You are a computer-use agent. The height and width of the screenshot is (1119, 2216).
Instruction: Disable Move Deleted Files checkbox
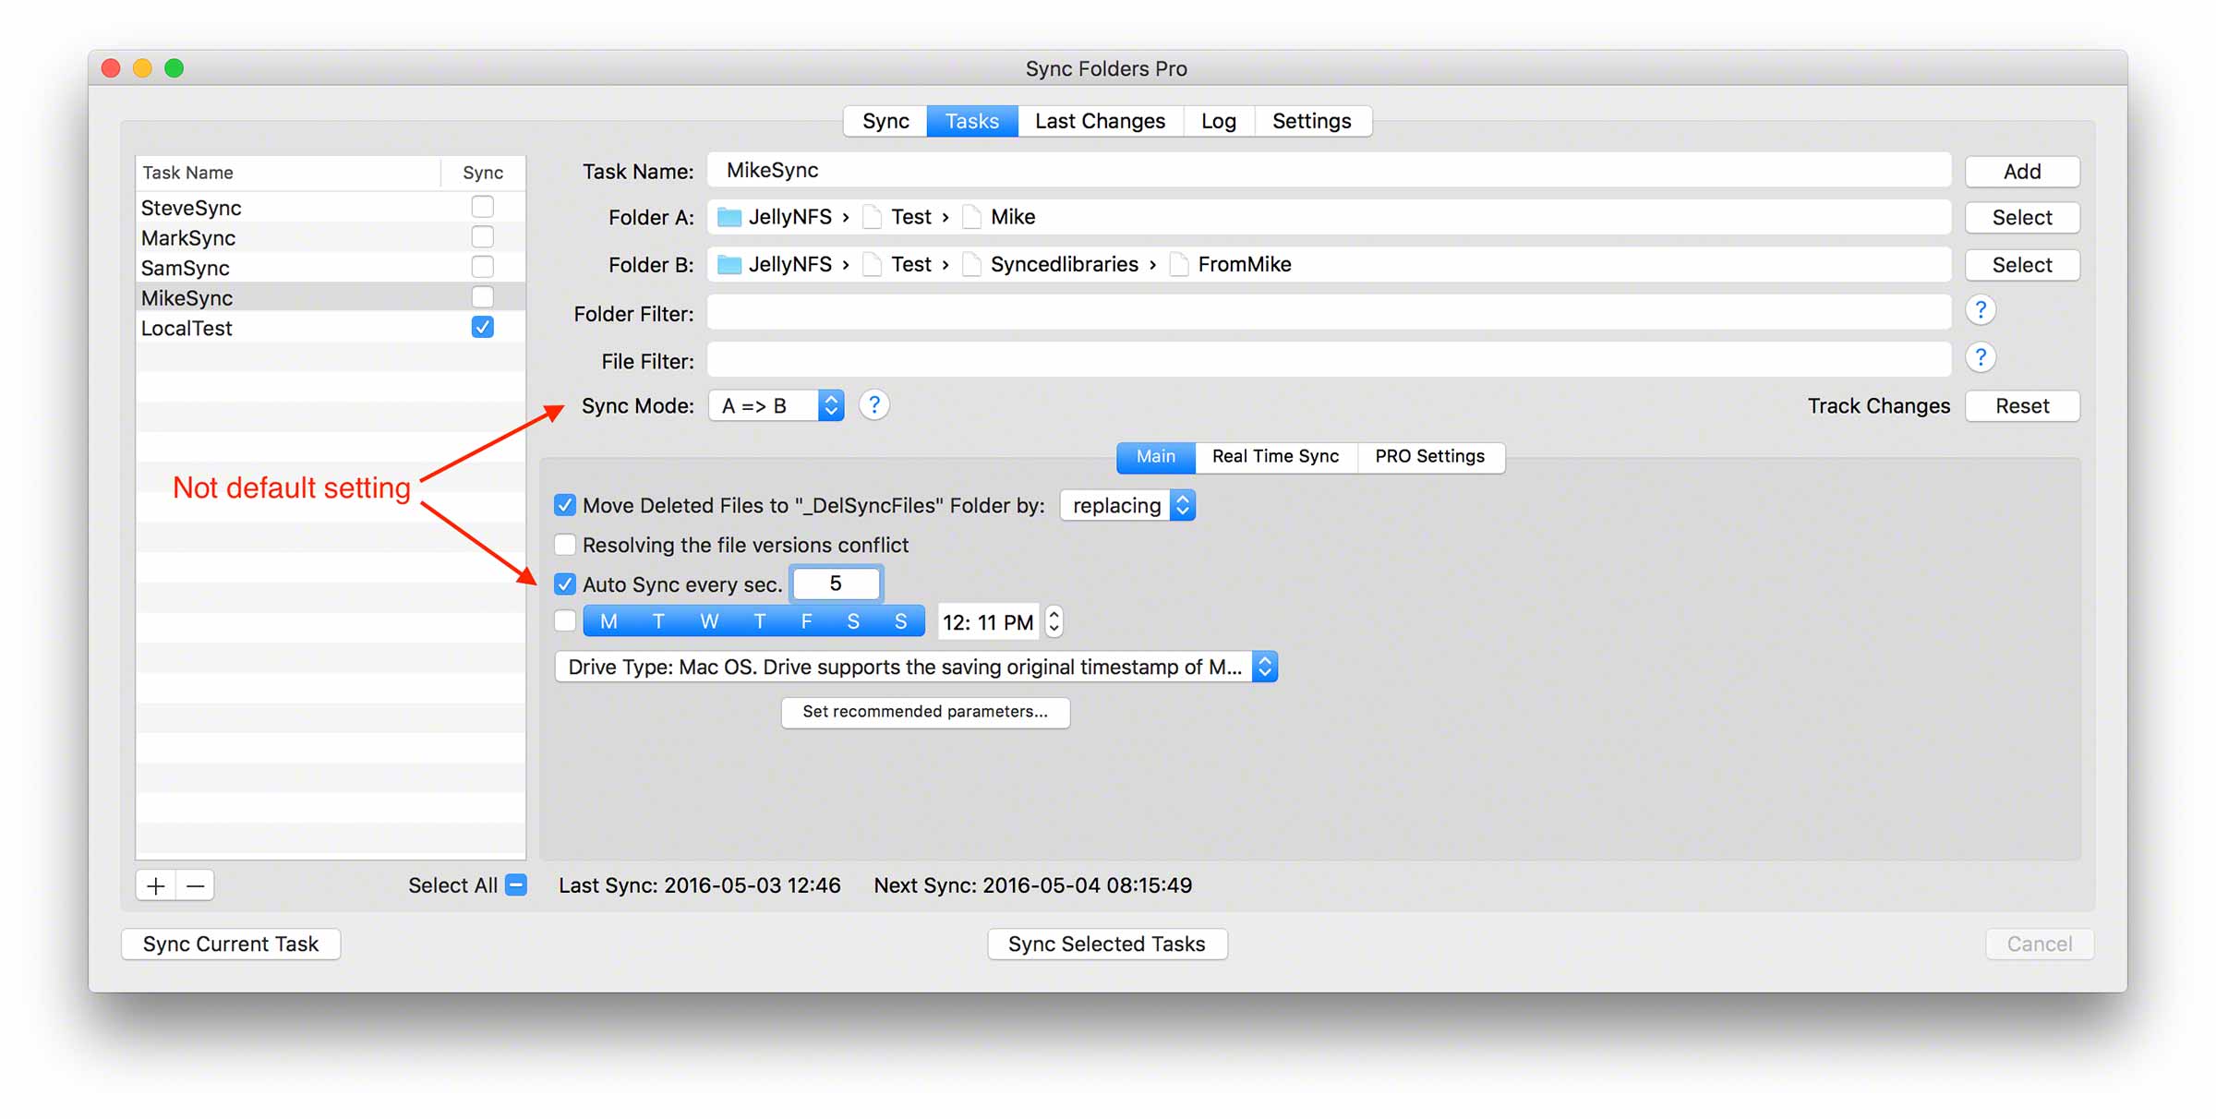tap(565, 505)
